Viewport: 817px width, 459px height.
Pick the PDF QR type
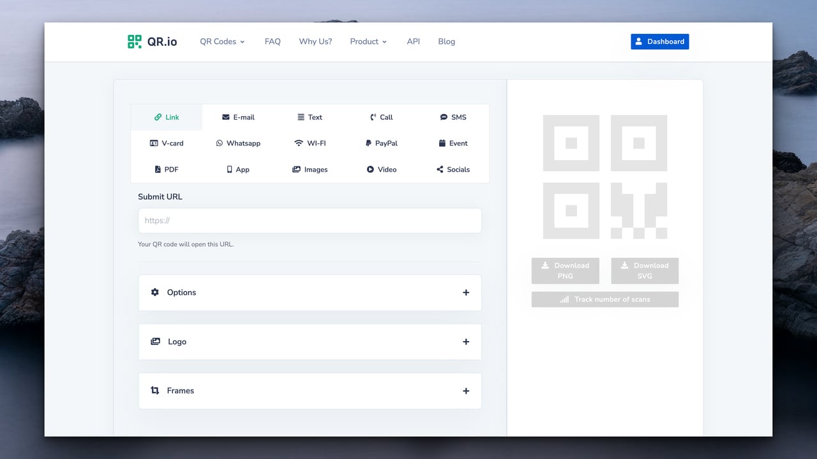coord(167,170)
